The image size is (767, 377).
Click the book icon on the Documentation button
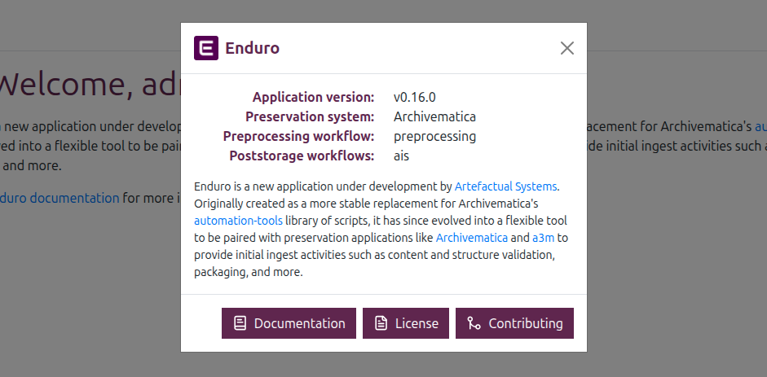240,323
